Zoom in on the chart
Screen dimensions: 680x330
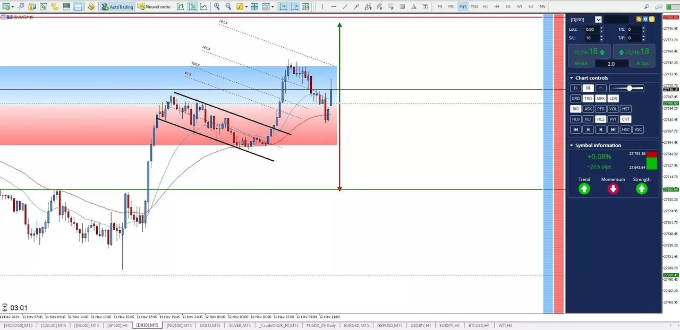(217, 7)
